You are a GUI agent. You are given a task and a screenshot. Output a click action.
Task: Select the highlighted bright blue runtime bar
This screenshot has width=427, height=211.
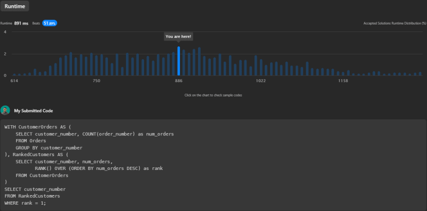click(179, 61)
